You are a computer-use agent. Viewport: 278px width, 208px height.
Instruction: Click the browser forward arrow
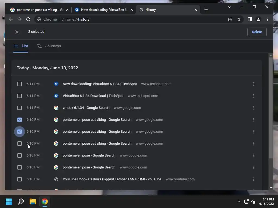(20, 19)
